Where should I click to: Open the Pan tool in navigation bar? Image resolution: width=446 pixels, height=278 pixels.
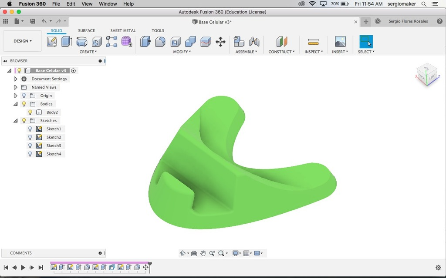click(x=203, y=253)
